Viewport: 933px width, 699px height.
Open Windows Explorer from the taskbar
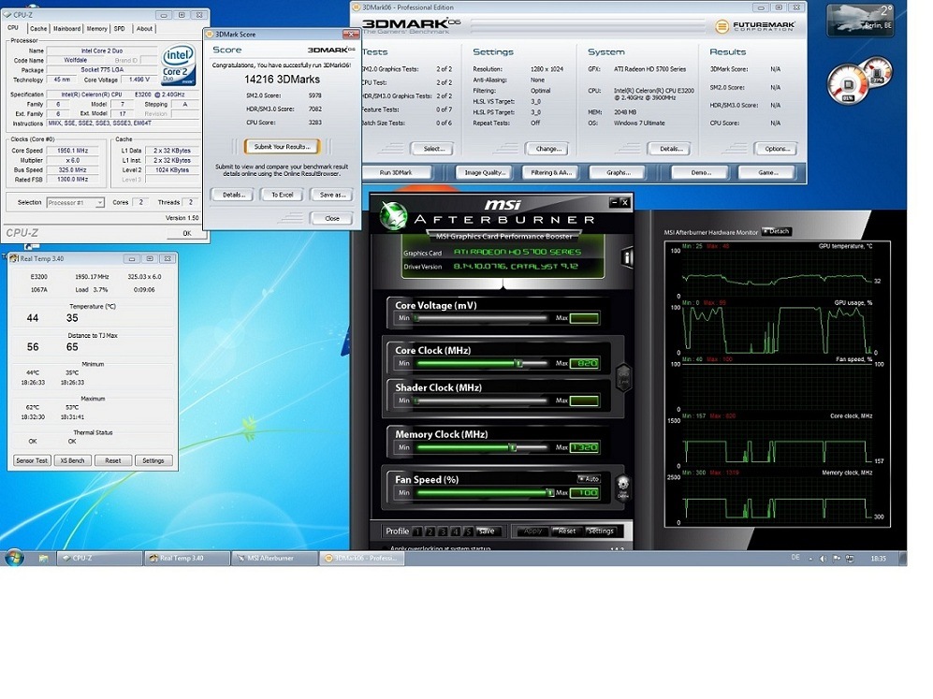click(43, 558)
